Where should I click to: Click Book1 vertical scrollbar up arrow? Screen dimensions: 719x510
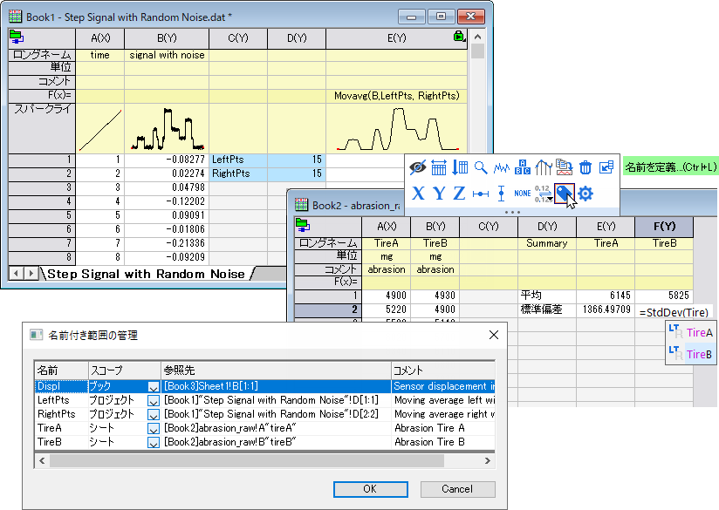point(478,37)
